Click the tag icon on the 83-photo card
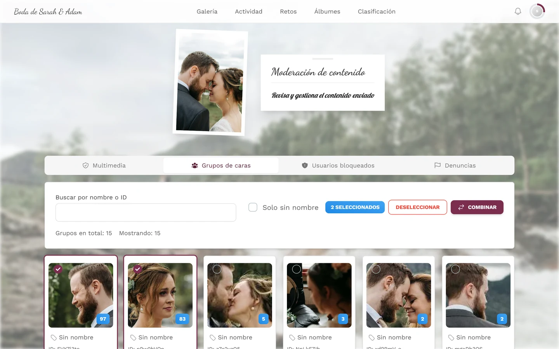The width and height of the screenshot is (559, 349). coord(133,338)
